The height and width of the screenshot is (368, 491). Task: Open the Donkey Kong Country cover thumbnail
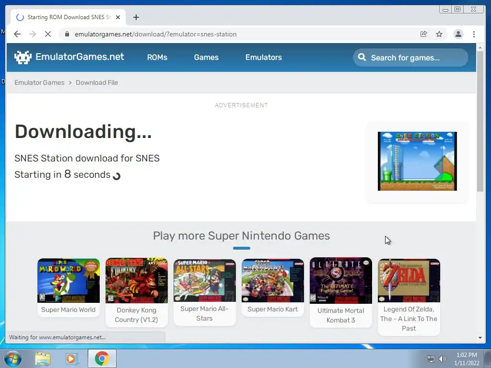tap(137, 280)
